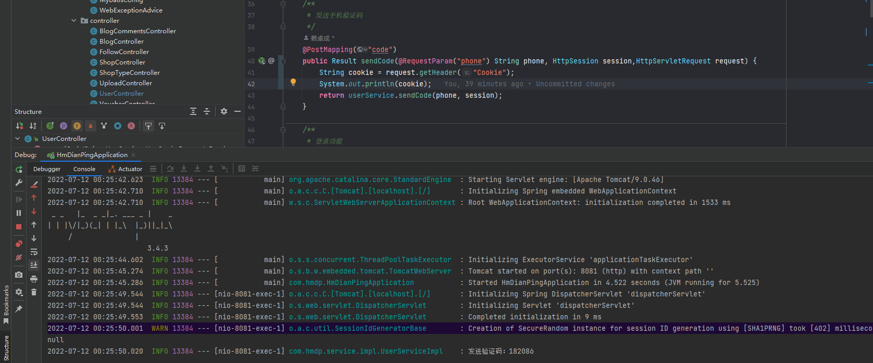Expand all in Structure panel
Image resolution: width=873 pixels, height=363 pixels.
pos(193,111)
